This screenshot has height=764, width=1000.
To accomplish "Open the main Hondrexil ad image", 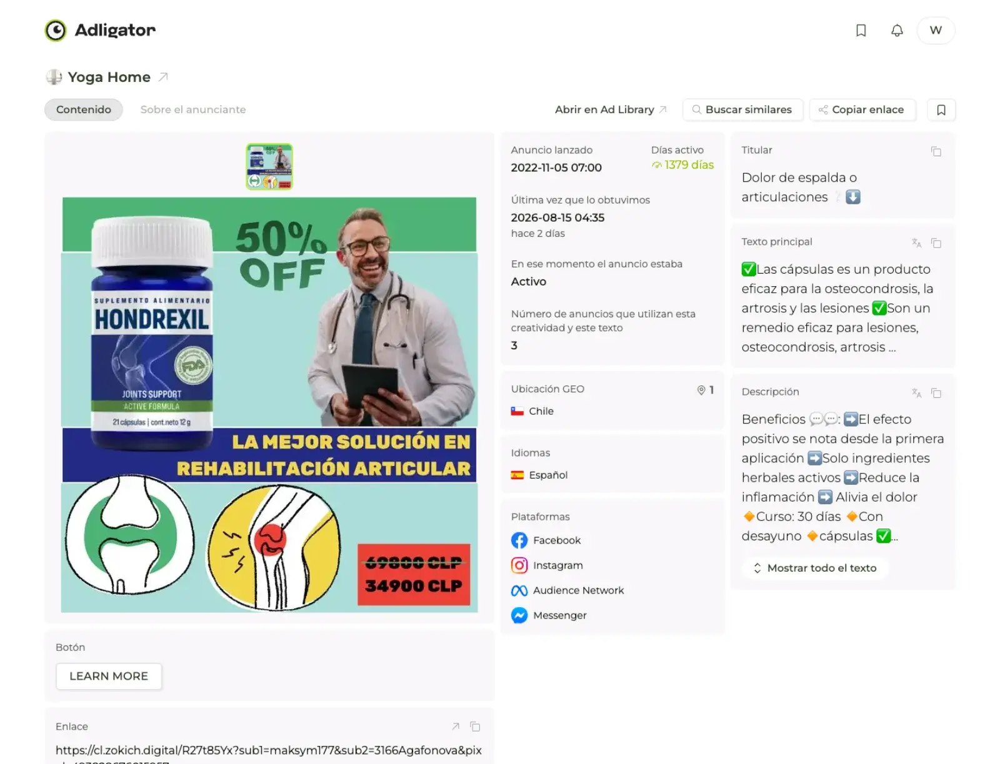I will point(269,405).
